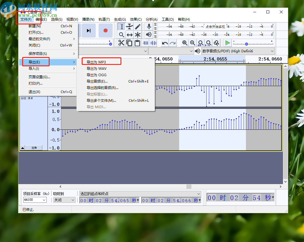Viewport: 304px width, 242px height.
Task: Click 导出多个文件(M)... menu entry
Action: point(101,101)
